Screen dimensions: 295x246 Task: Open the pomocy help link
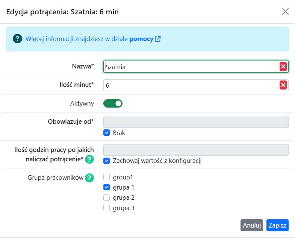coord(141,39)
